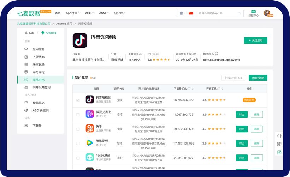The image size is (290, 177).
Task: Click the 添加竞品 button
Action: pos(258,78)
